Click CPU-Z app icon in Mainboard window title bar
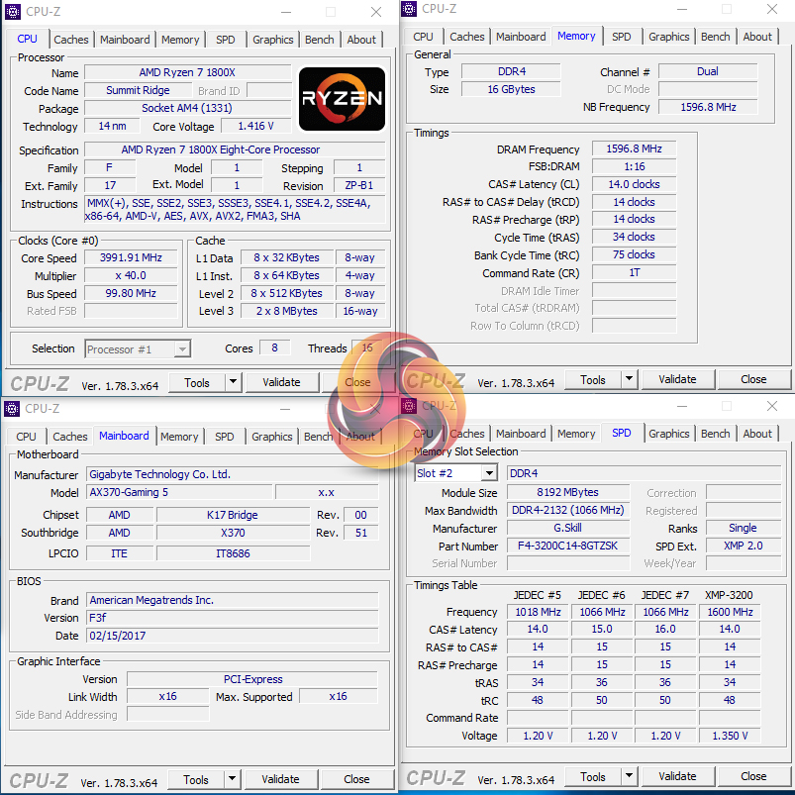The height and width of the screenshot is (795, 795). pos(12,409)
